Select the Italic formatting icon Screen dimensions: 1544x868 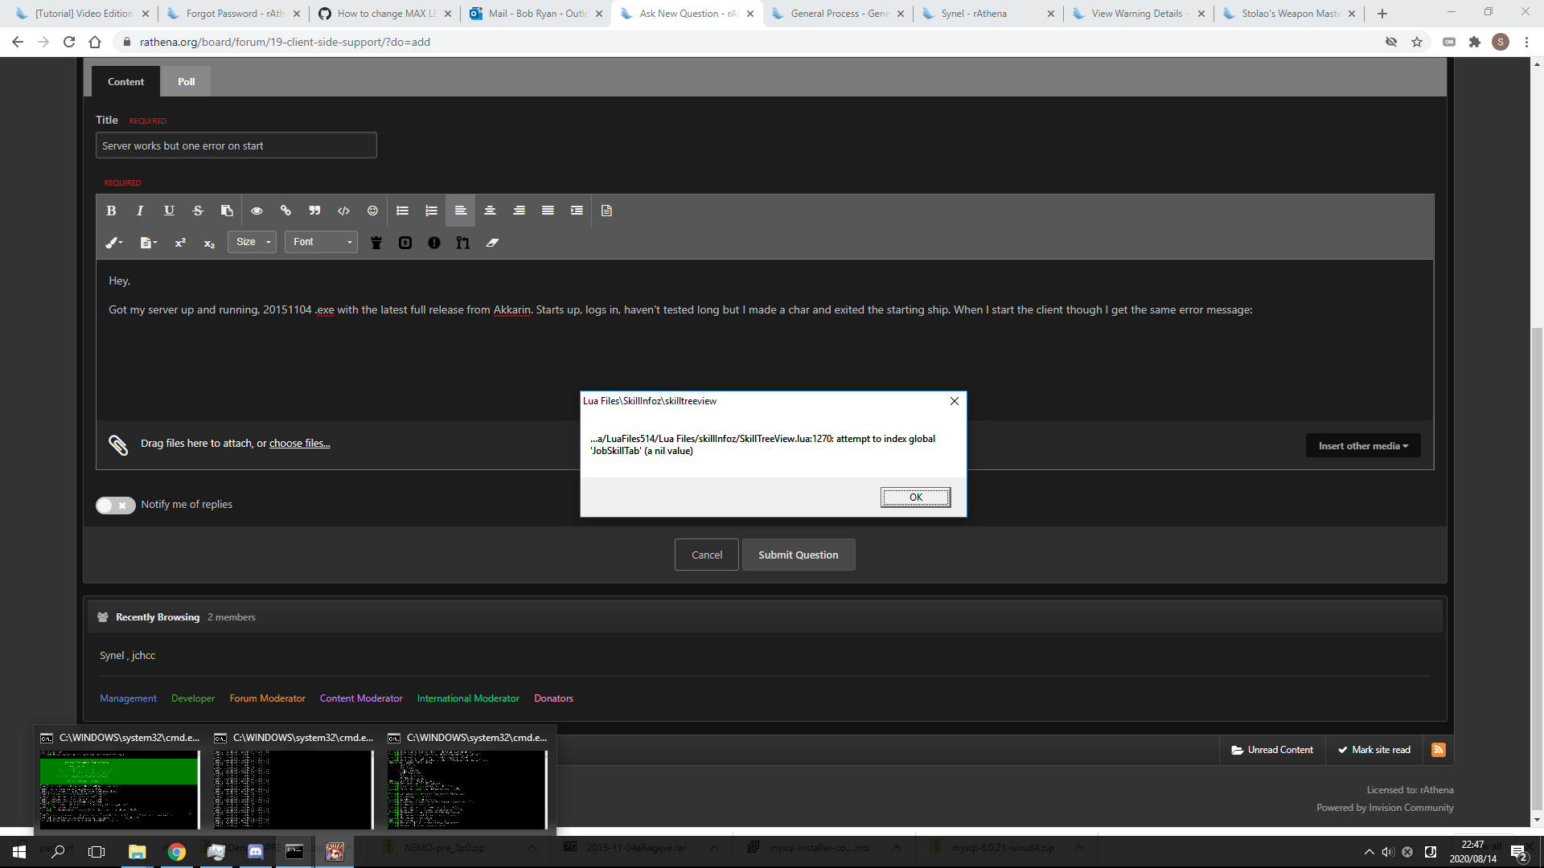(x=140, y=210)
